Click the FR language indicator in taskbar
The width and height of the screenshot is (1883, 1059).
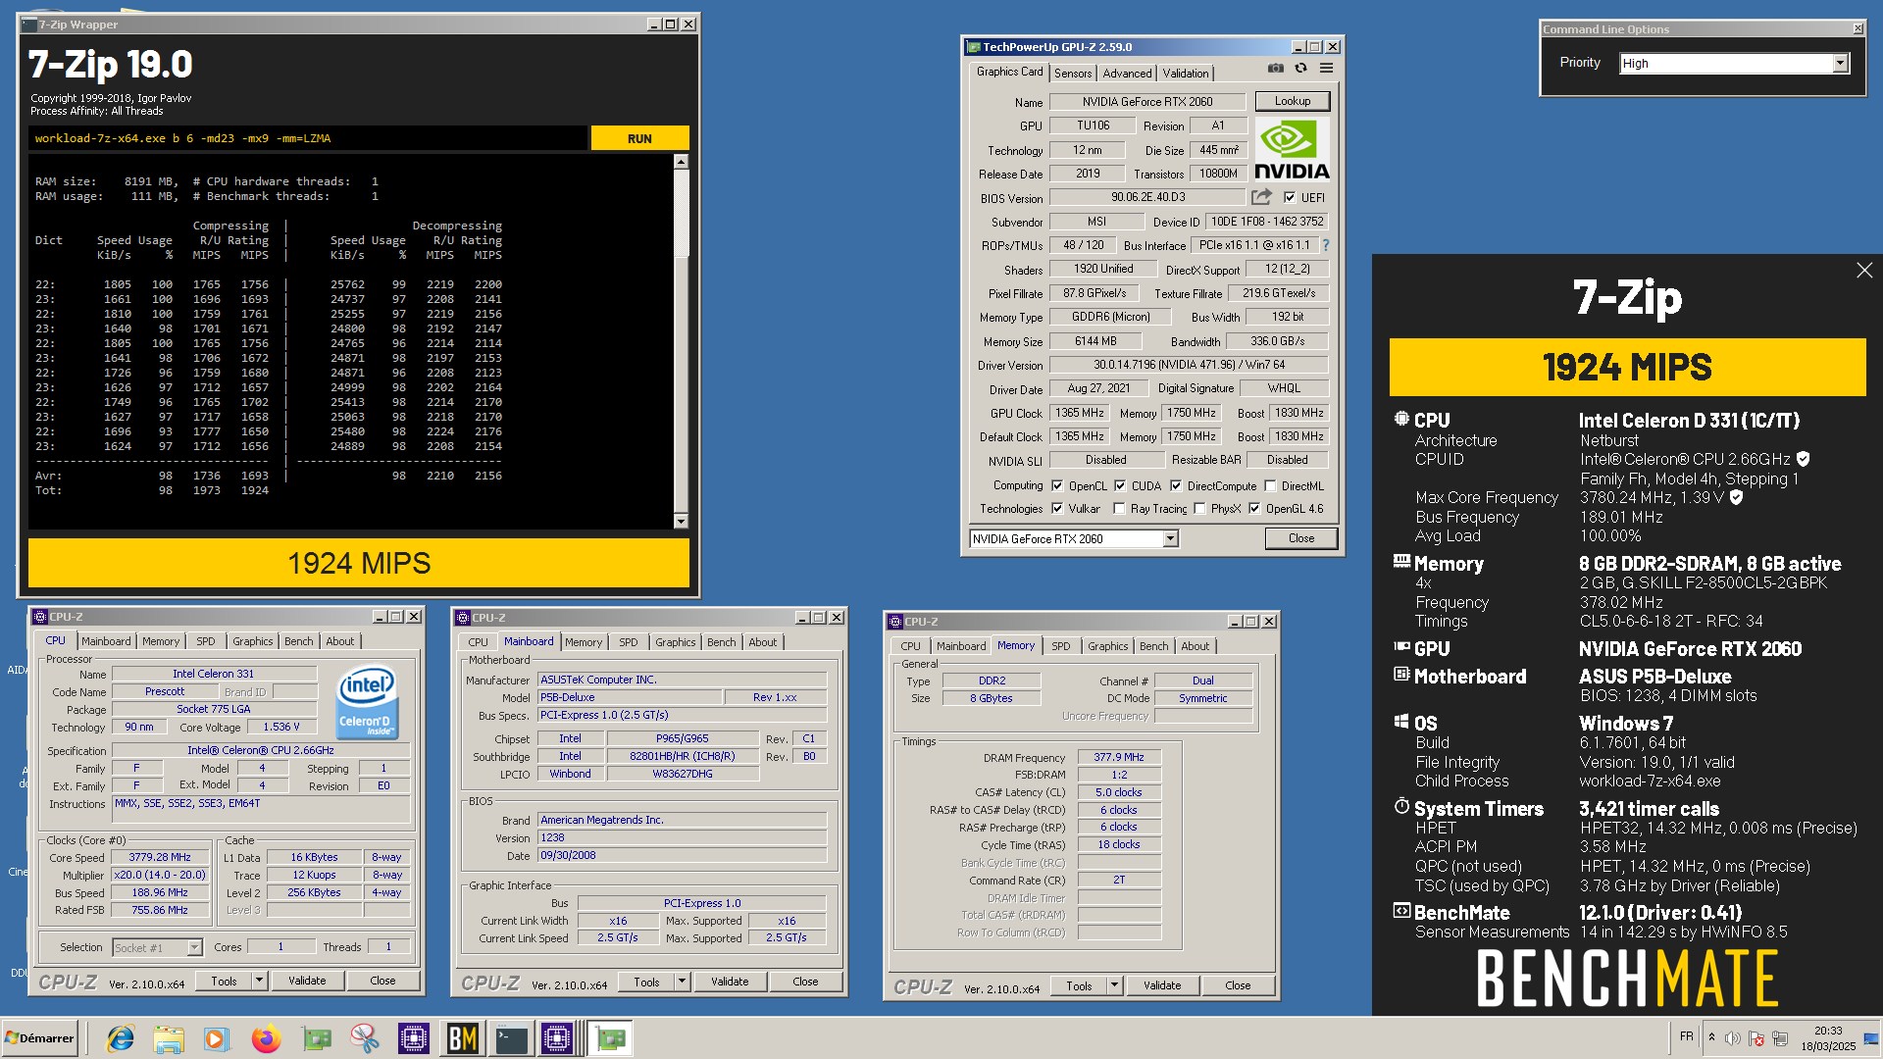(x=1687, y=1036)
